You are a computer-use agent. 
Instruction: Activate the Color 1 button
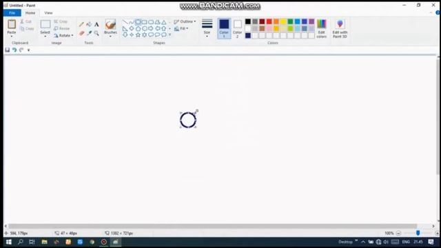point(224,29)
